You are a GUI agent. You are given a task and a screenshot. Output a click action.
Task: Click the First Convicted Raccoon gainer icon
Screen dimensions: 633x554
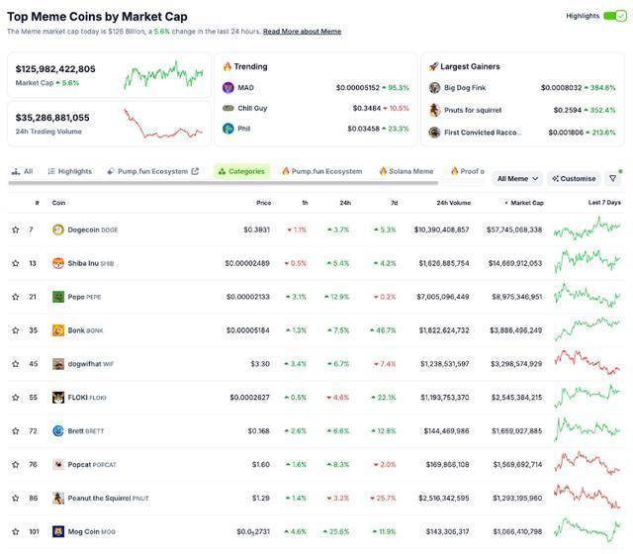click(434, 132)
